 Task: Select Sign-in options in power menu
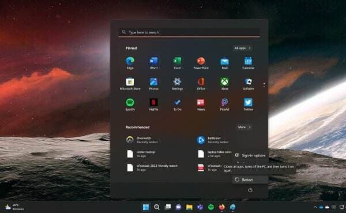point(250,155)
